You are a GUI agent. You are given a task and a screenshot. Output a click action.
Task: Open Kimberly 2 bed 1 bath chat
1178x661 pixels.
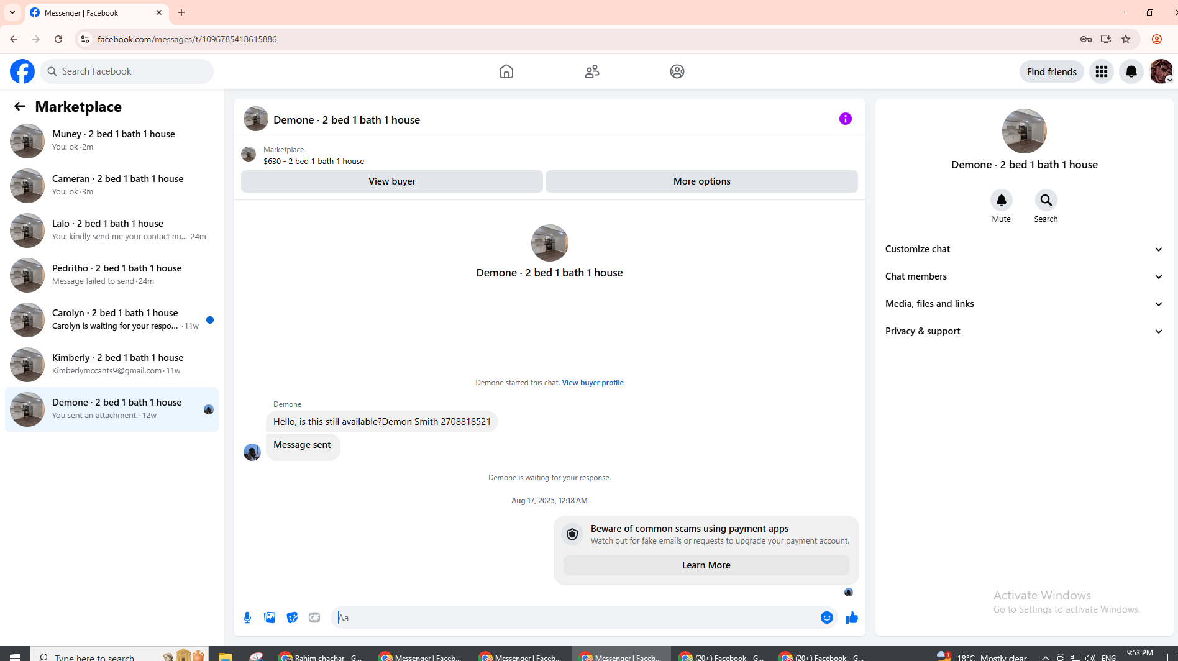point(112,364)
